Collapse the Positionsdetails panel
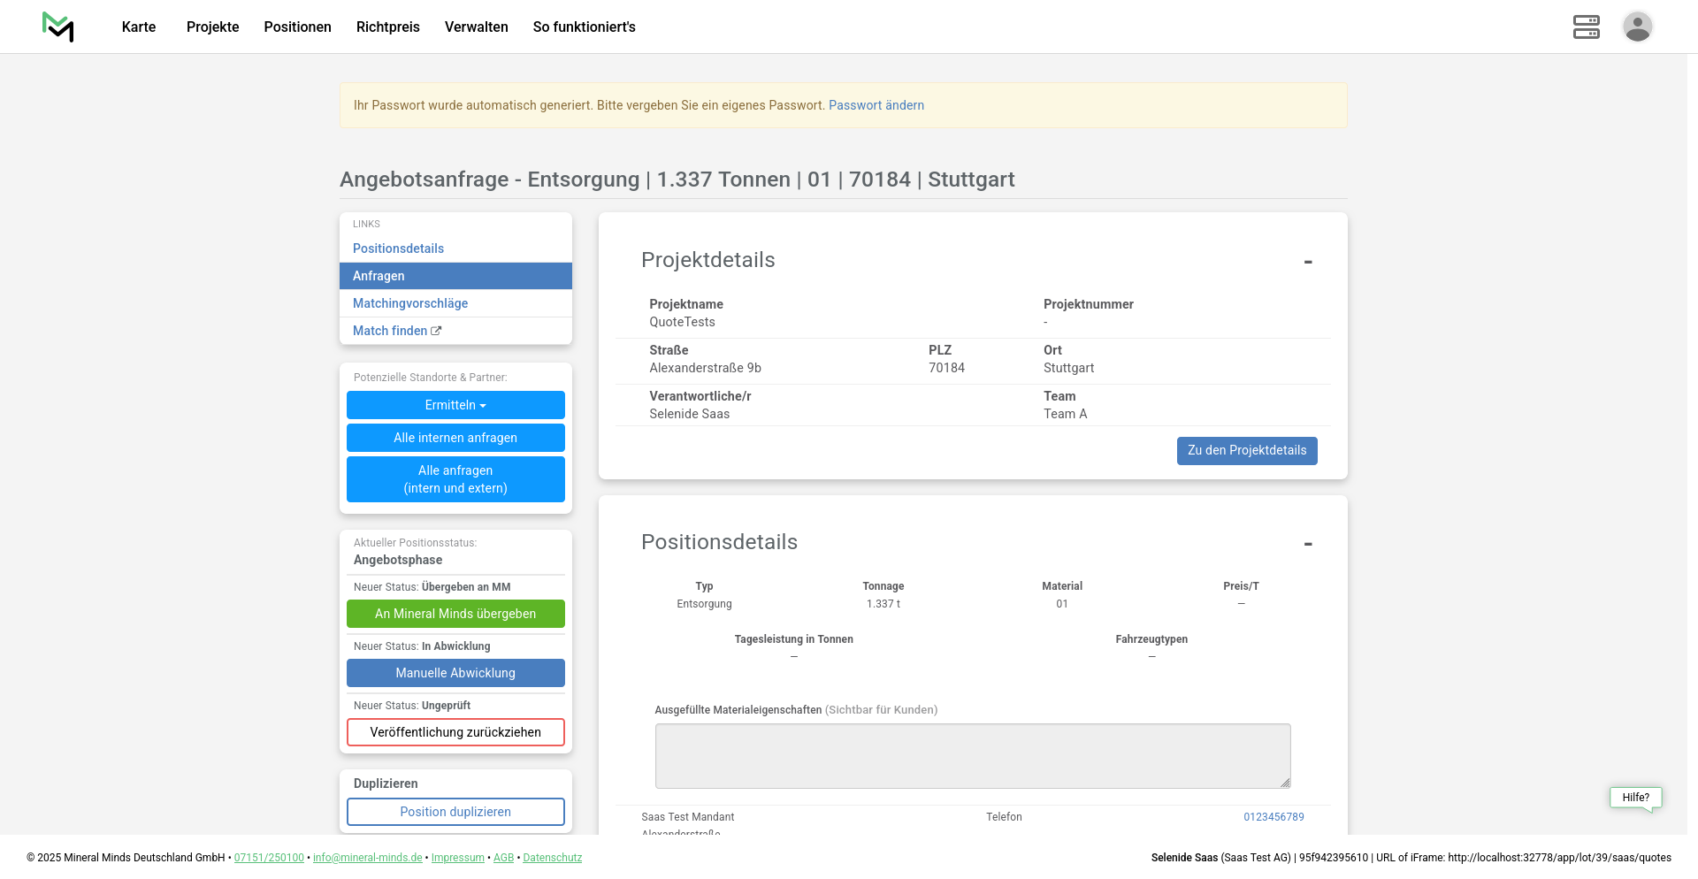Viewport: 1698px width, 879px height. coord(1307,544)
